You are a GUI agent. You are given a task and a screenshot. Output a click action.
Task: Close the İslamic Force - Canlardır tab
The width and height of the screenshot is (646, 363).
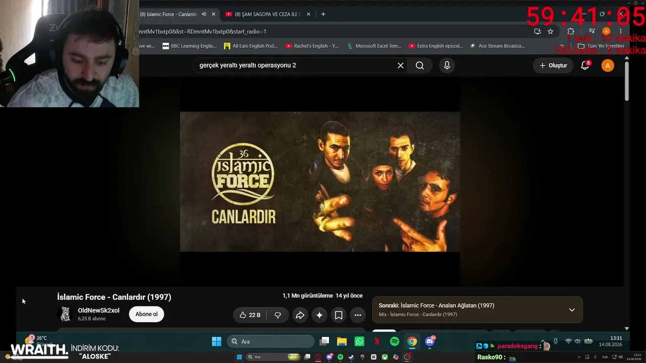point(213,14)
